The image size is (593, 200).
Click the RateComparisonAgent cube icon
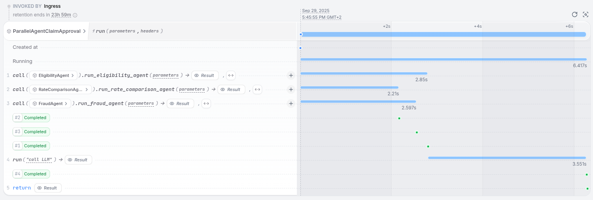coord(35,89)
